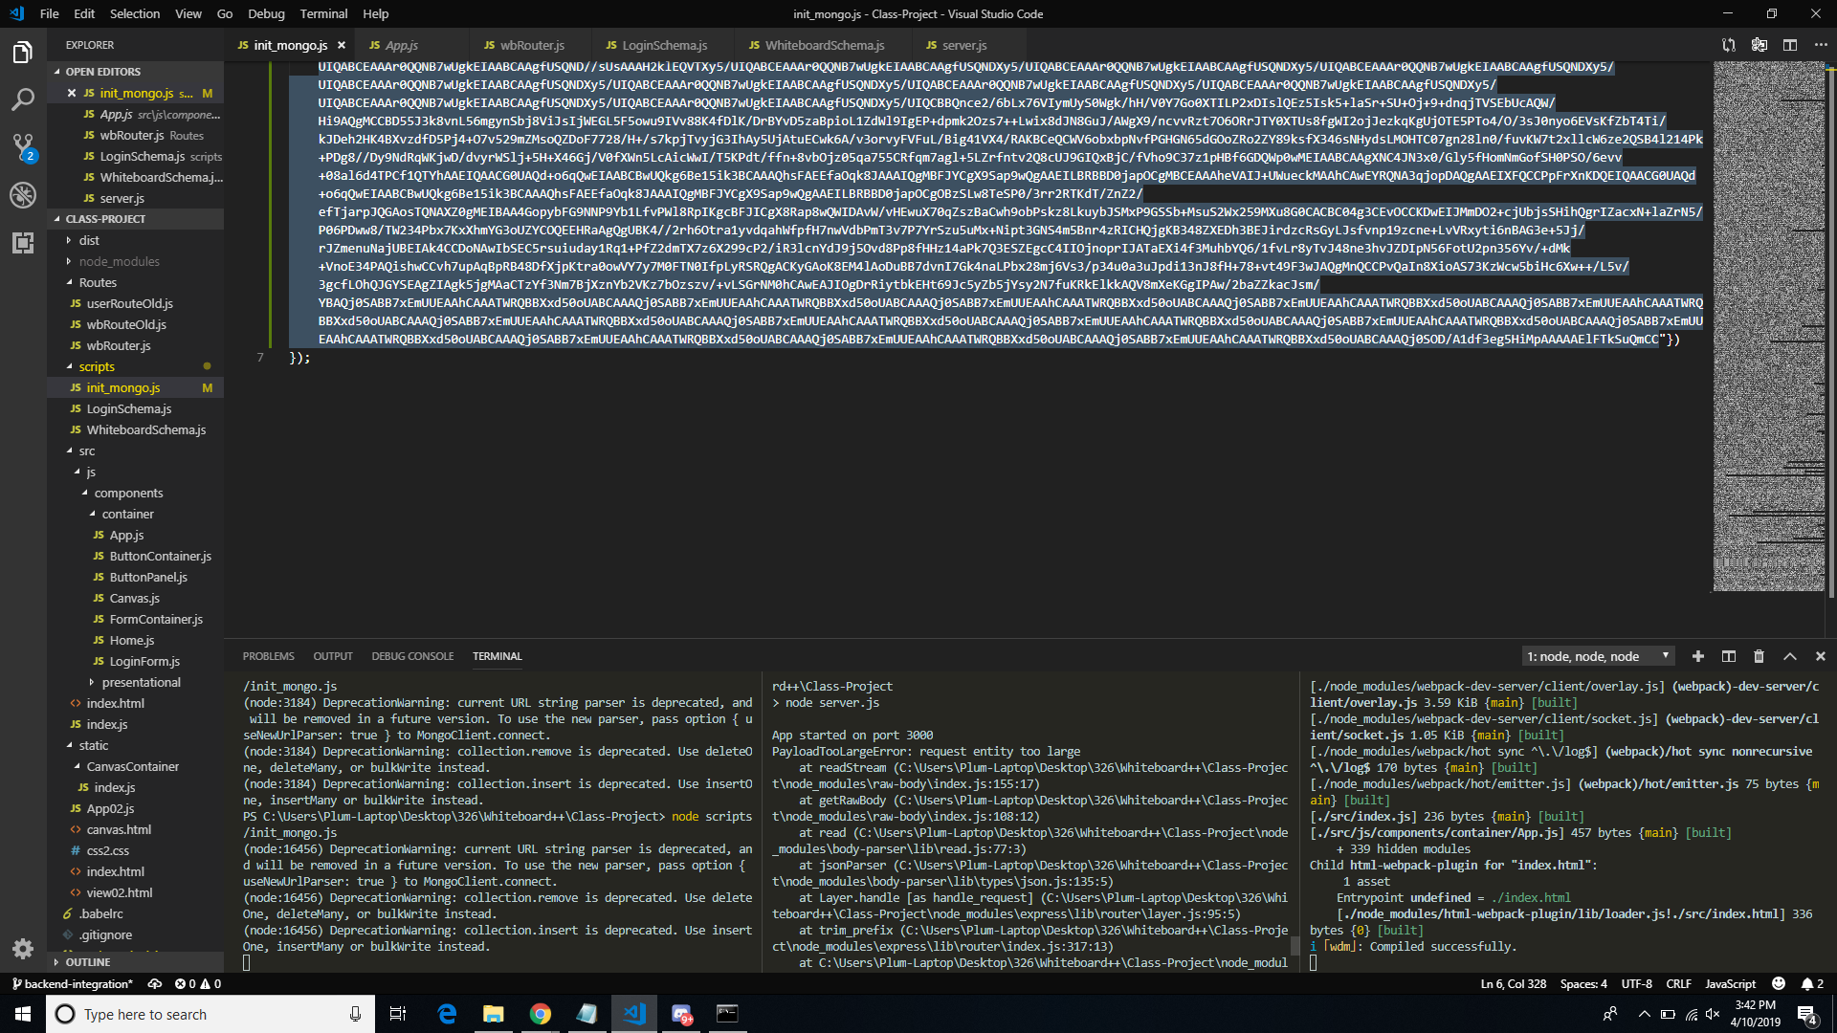This screenshot has width=1837, height=1033.
Task: Open the Source Control view
Action: click(x=23, y=147)
